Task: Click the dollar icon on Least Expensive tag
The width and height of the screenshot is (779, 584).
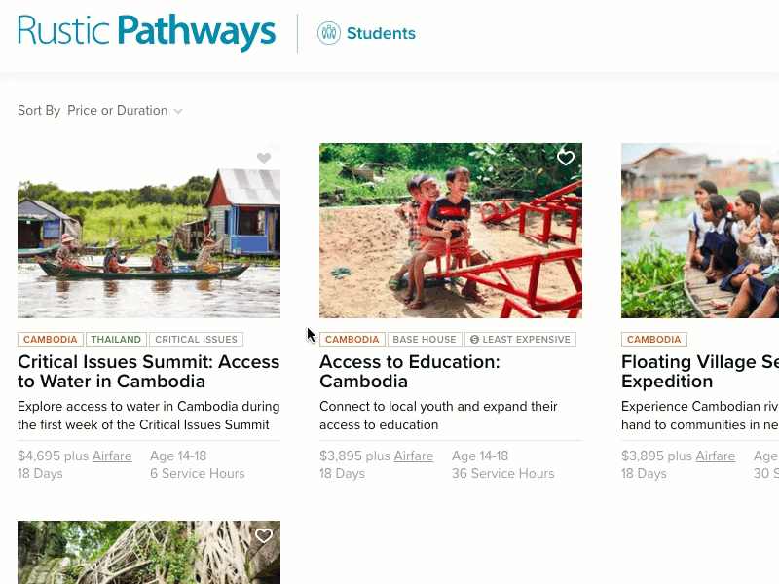Action: 474,340
